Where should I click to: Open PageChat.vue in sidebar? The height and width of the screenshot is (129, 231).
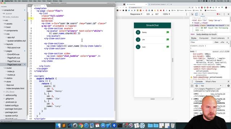coord(14,61)
